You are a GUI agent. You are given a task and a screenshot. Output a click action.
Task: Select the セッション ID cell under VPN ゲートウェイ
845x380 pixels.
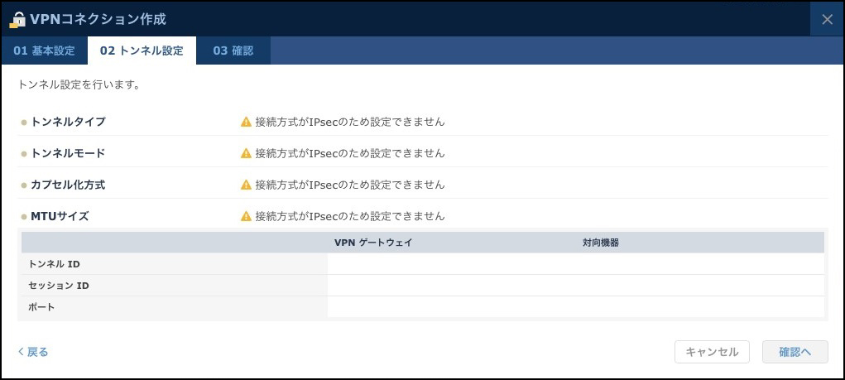(451, 286)
